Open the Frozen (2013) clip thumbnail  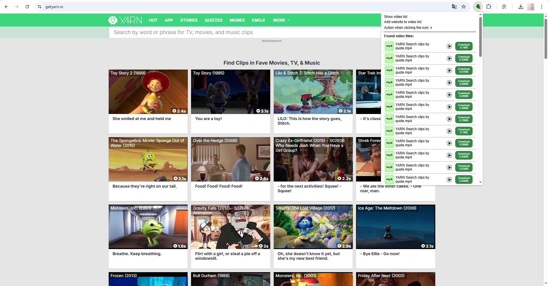[x=148, y=279]
